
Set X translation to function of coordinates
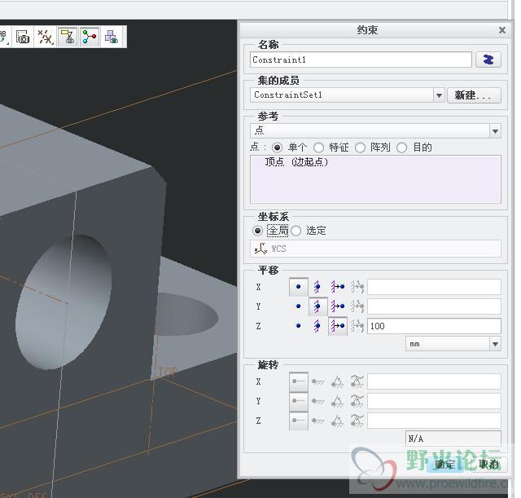[x=357, y=286]
